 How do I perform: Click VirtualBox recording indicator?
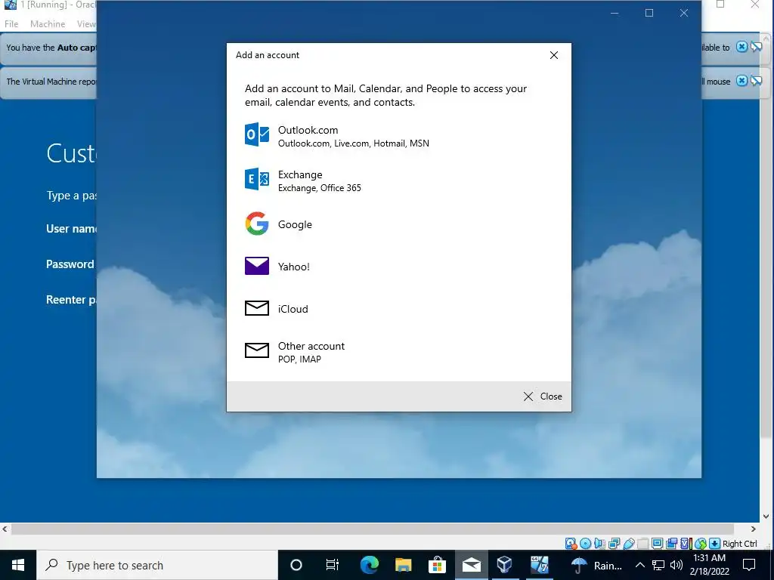click(671, 544)
